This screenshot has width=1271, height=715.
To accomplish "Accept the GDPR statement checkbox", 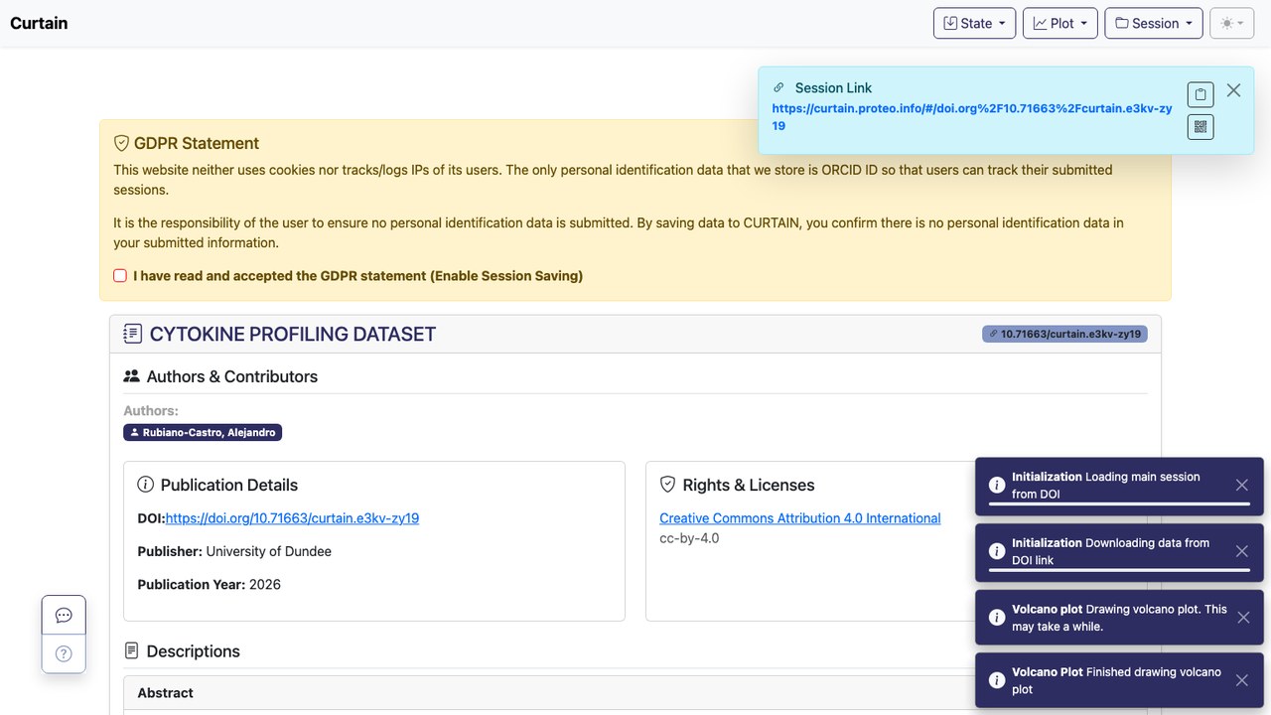I will pyautogui.click(x=120, y=276).
